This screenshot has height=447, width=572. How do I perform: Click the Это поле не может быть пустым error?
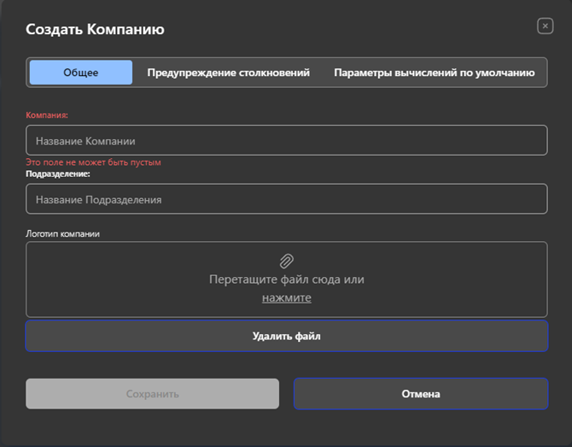(93, 162)
